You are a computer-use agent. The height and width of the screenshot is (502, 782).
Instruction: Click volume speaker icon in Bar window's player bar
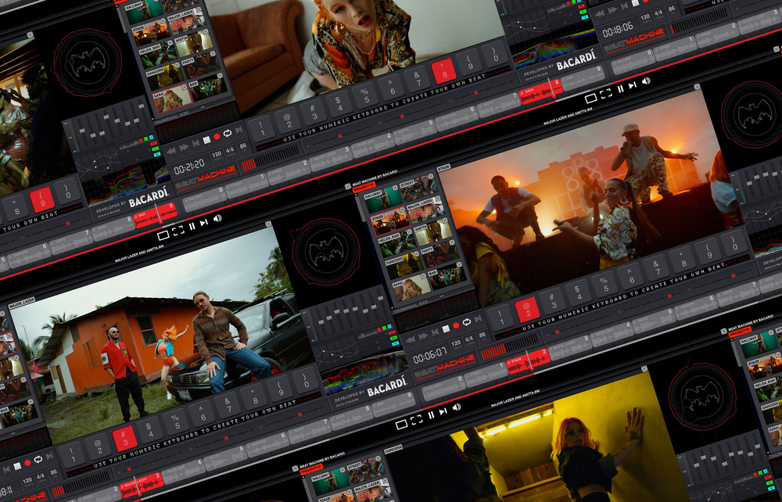(217, 218)
